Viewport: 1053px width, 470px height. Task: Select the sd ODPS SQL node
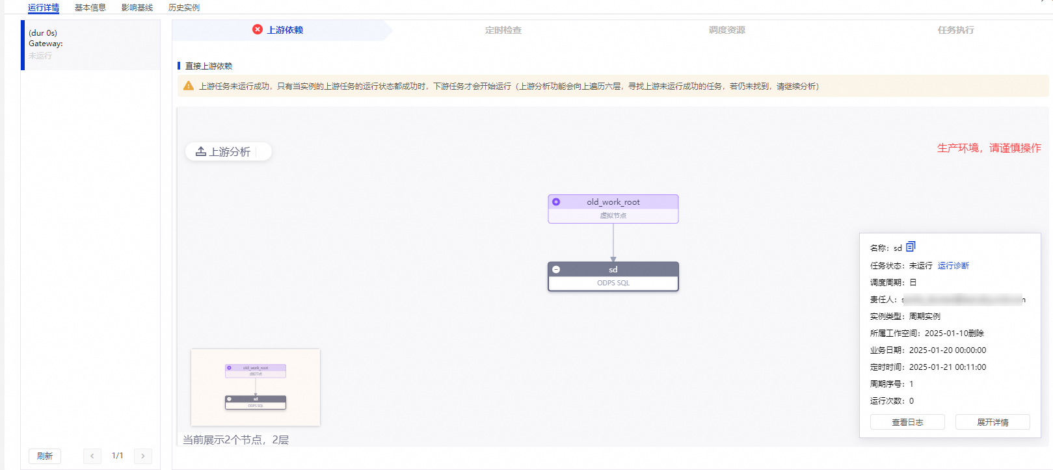[x=613, y=276]
